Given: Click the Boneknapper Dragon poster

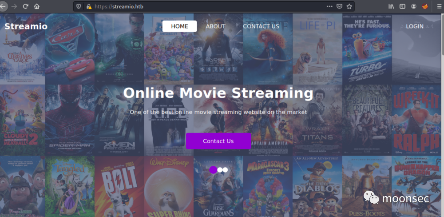Looking at the screenshot, I should pyautogui.click(x=416, y=186).
